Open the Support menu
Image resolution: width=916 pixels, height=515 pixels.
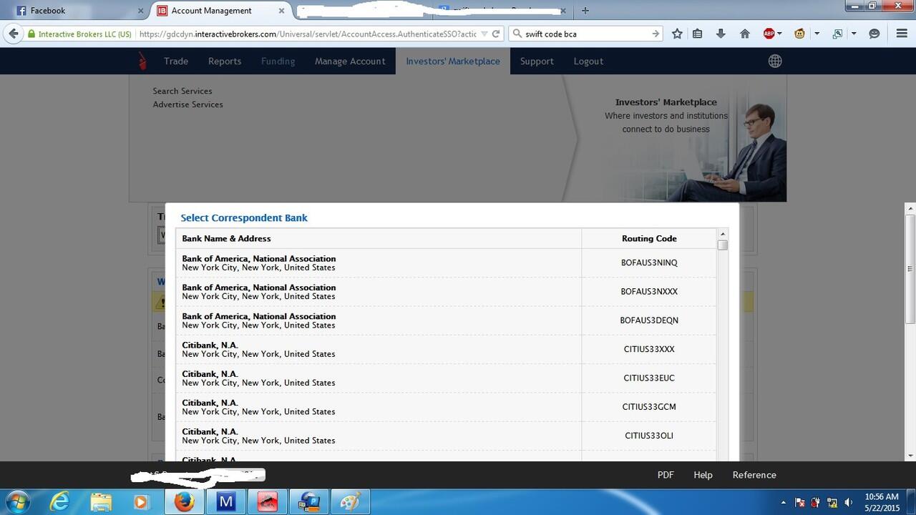pyautogui.click(x=537, y=61)
